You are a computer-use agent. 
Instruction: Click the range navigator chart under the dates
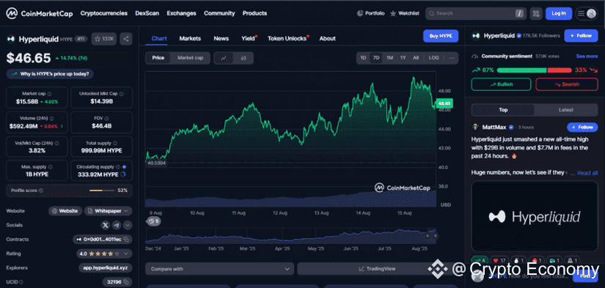pyautogui.click(x=291, y=235)
